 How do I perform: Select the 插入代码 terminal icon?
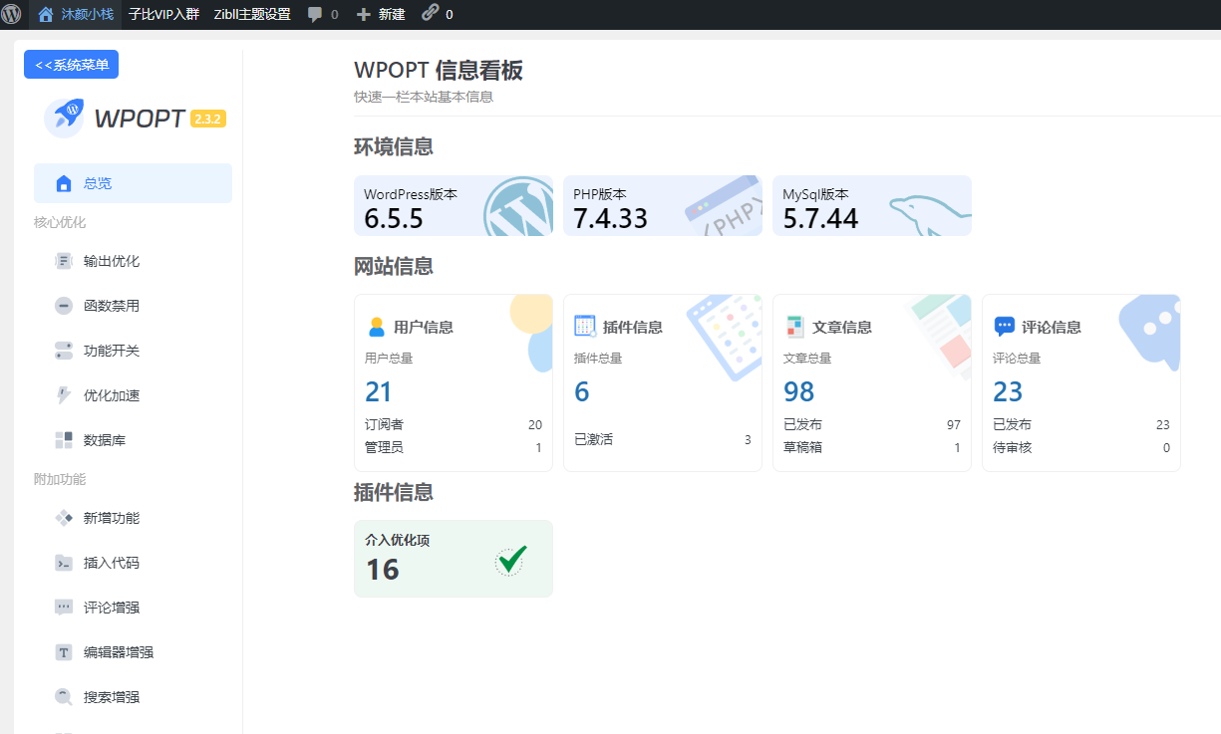coord(65,563)
